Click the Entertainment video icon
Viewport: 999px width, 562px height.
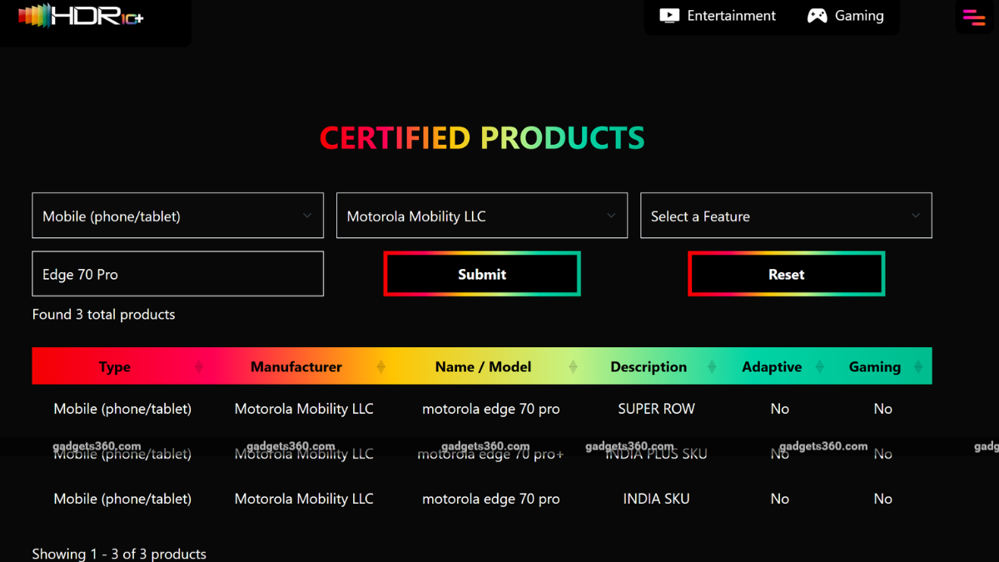point(669,16)
